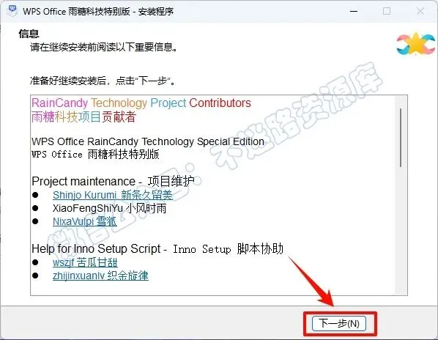438x340 pixels.
Task: Click the XiaoFengShiYu 小风时雨 entry
Action: [110, 208]
